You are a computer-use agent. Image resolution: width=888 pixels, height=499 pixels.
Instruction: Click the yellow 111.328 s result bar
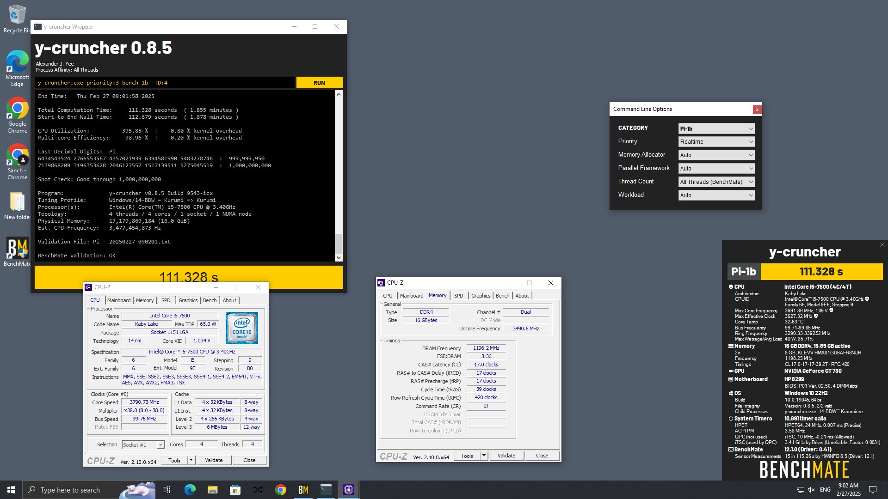tap(189, 277)
